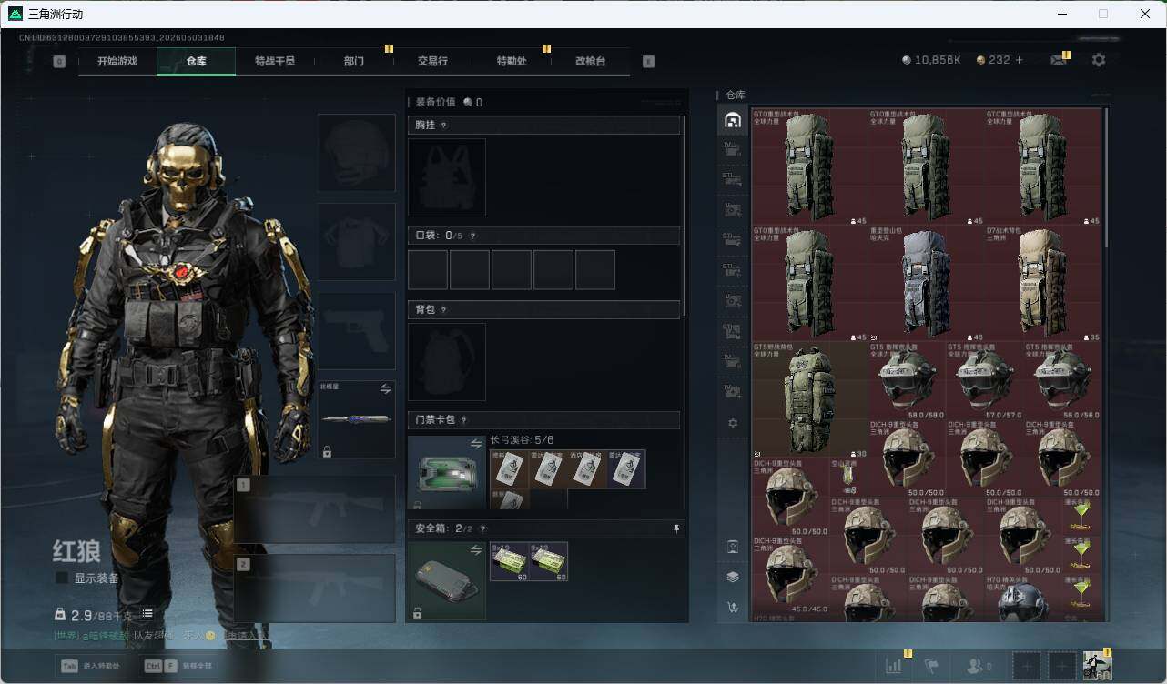Click the E next-tab button right of 改枪台

(x=649, y=62)
